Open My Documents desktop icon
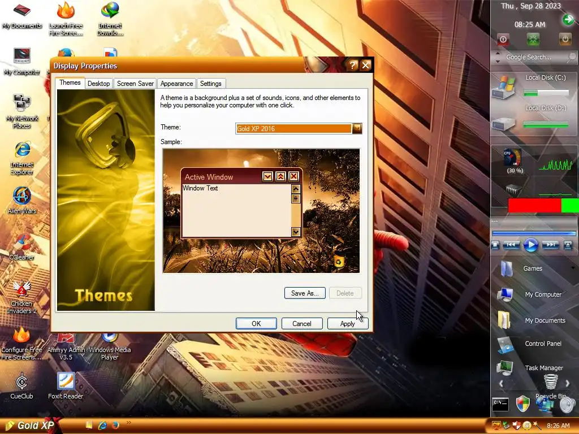 [x=22, y=15]
